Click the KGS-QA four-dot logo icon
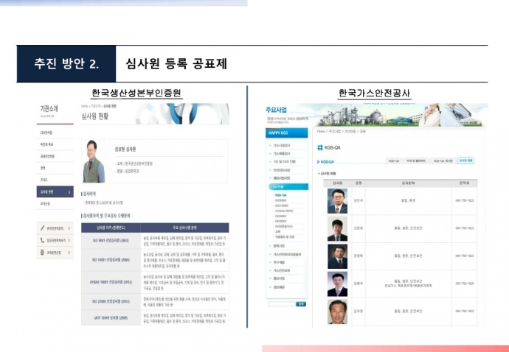The height and width of the screenshot is (352, 509). click(x=320, y=148)
